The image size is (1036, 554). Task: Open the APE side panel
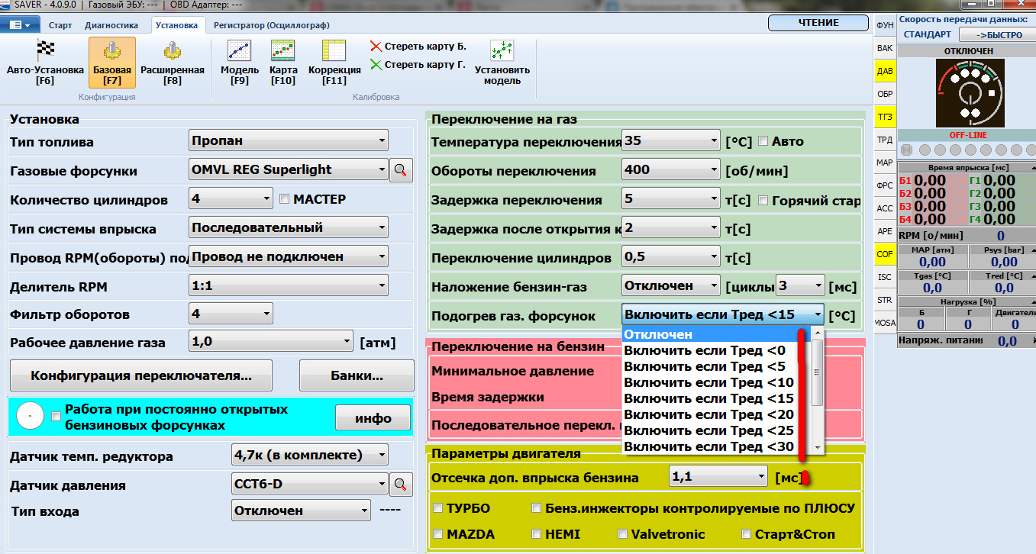(885, 231)
